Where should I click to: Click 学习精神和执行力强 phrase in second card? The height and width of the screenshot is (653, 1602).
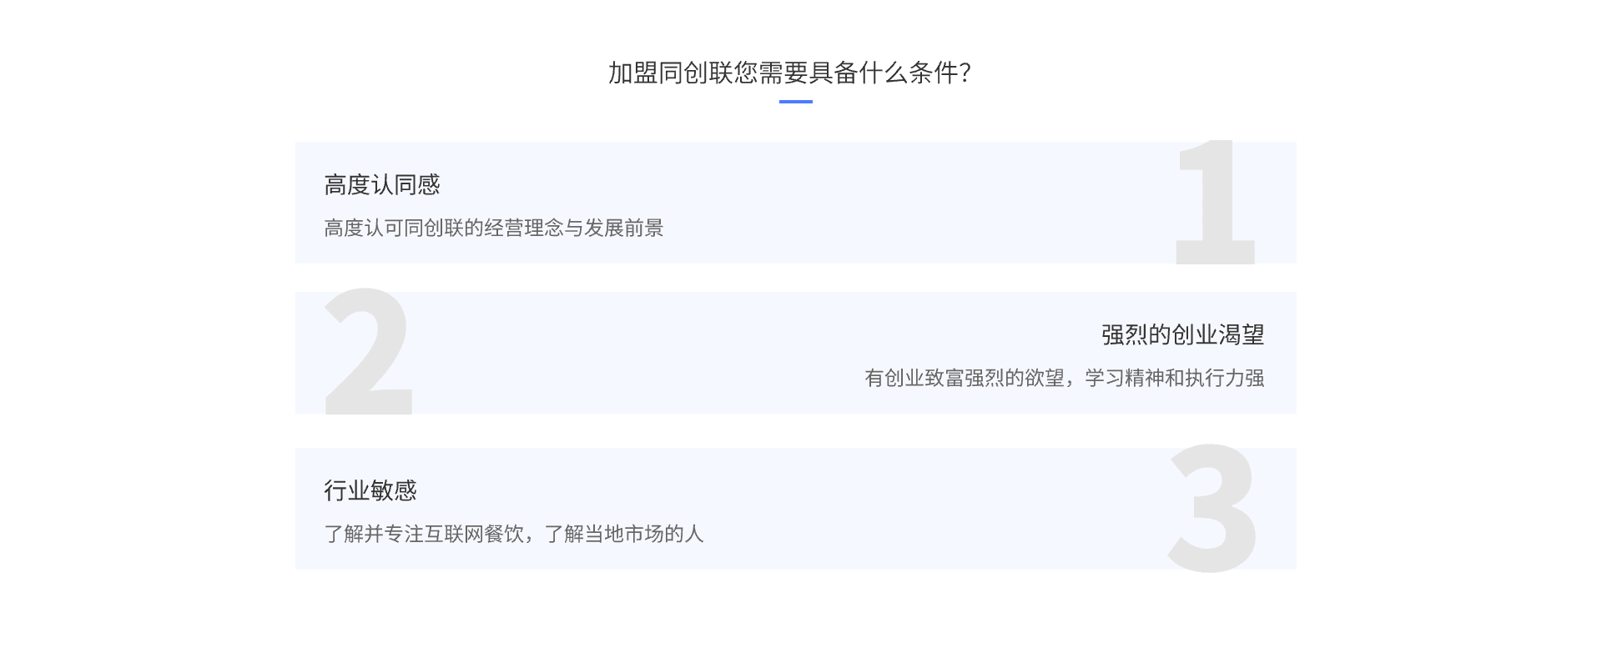click(x=1175, y=379)
